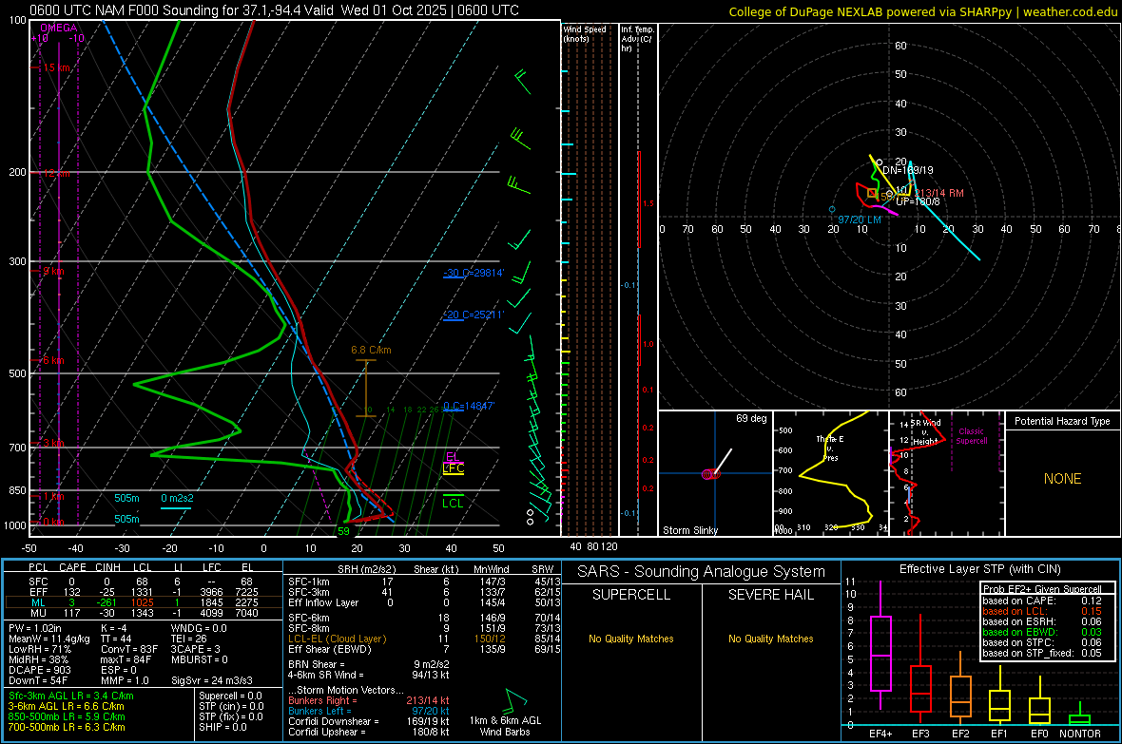Click the 6.8 C/km lapse rate label

371,350
